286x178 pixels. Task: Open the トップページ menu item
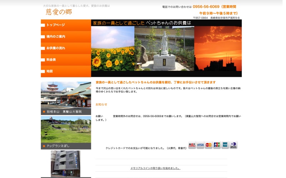pos(66,25)
